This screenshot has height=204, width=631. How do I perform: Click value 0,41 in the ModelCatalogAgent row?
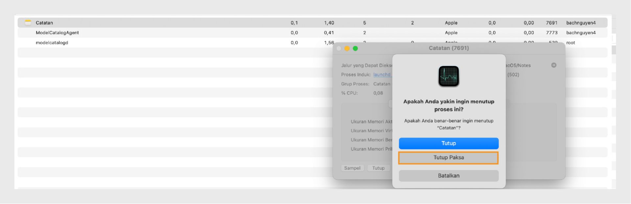329,33
